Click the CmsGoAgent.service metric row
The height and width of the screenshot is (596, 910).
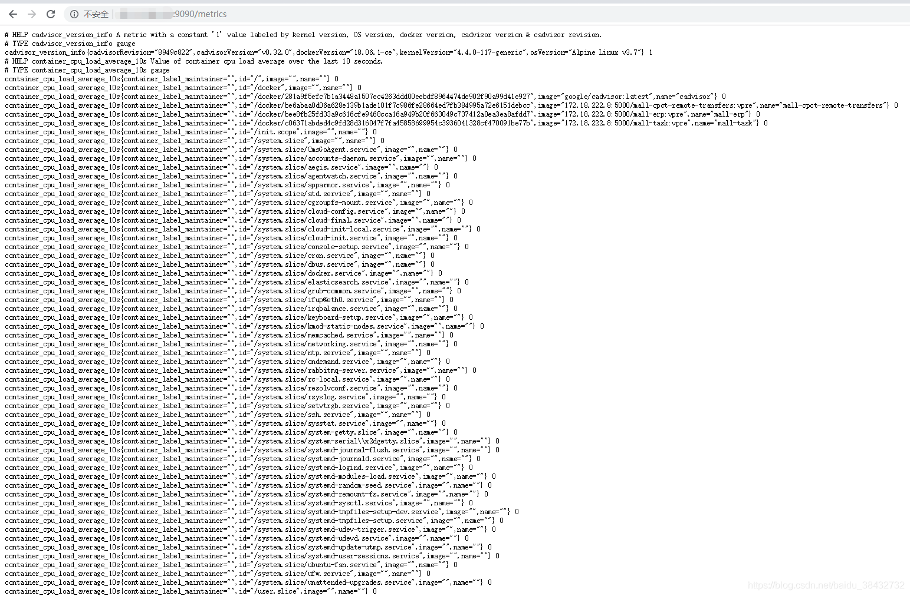point(231,150)
